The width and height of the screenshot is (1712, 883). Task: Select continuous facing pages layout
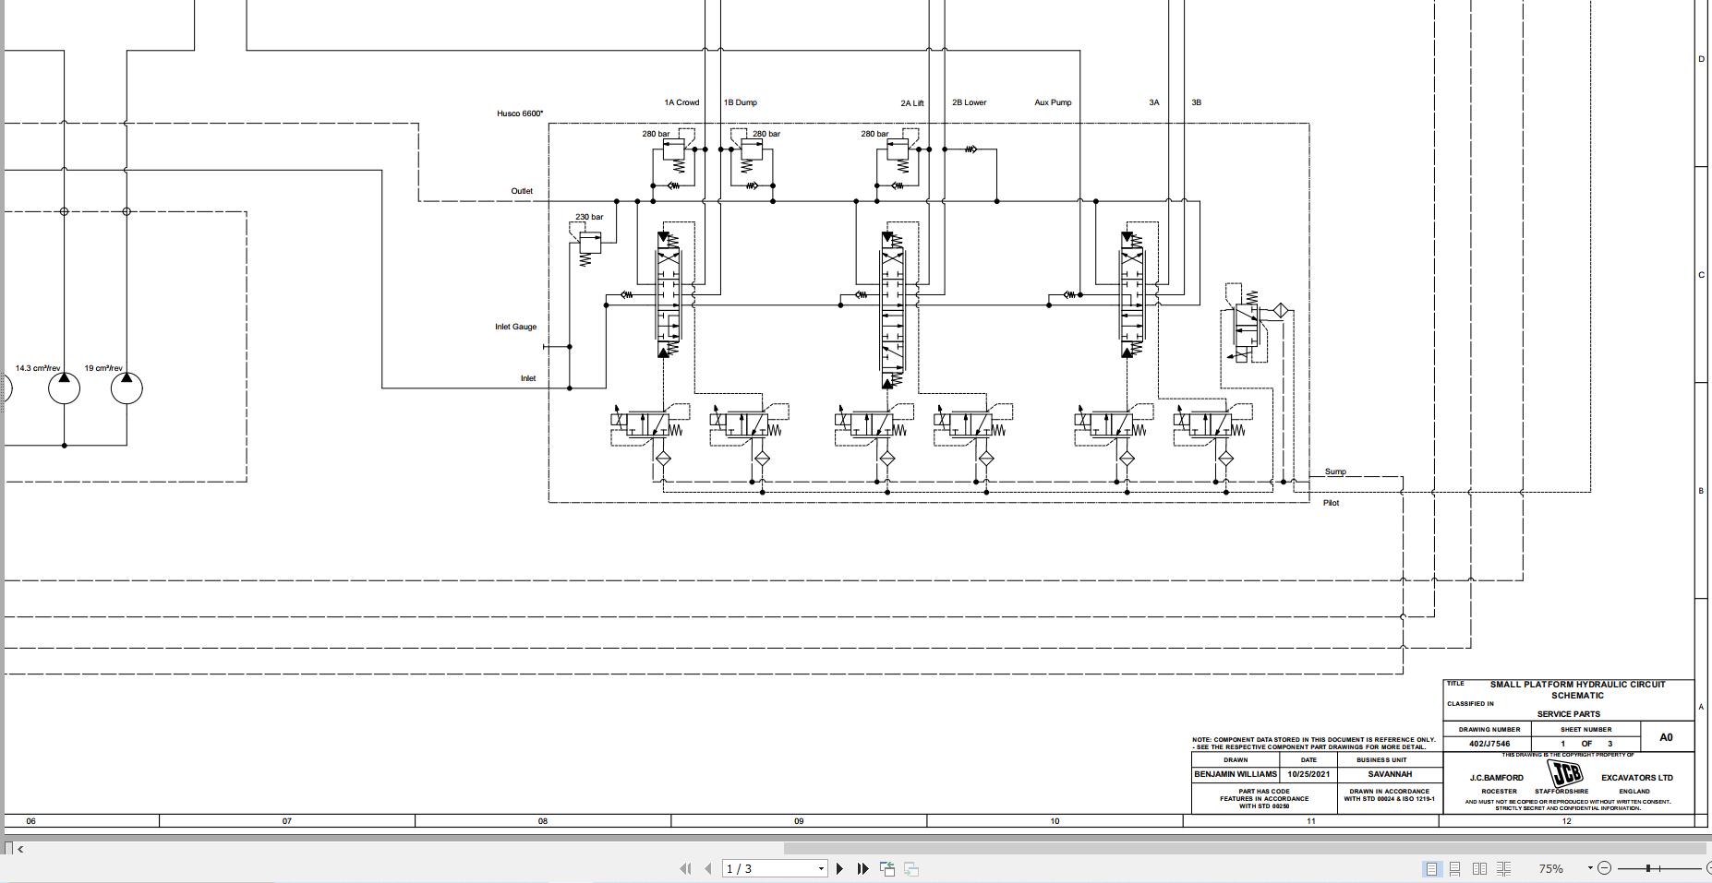click(1504, 868)
